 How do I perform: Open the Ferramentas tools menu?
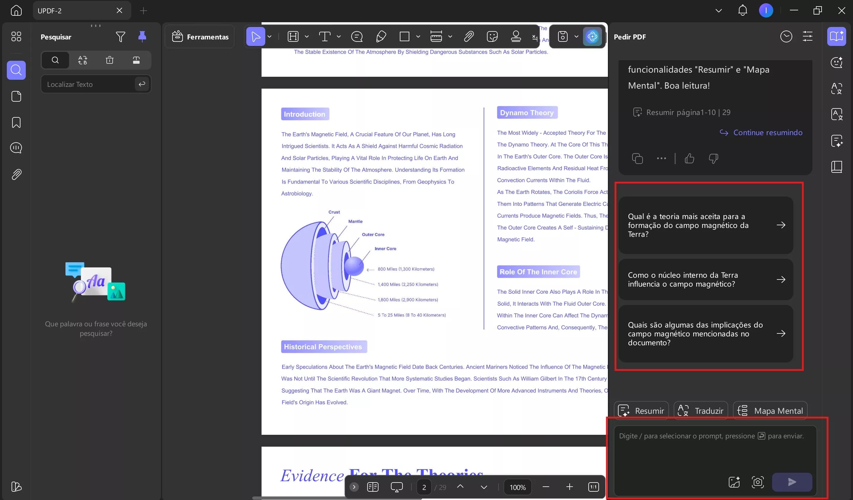(x=200, y=36)
